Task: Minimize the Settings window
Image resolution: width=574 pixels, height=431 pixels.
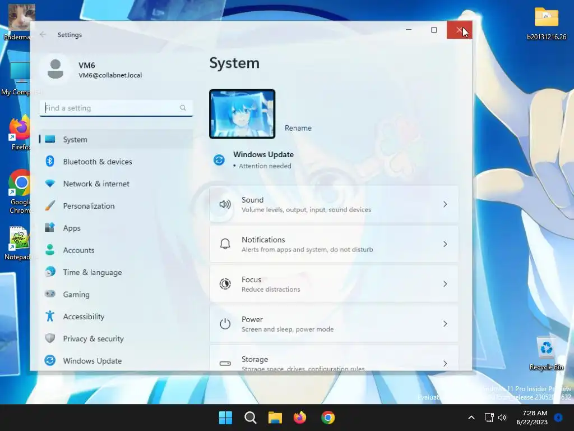Action: pyautogui.click(x=409, y=30)
